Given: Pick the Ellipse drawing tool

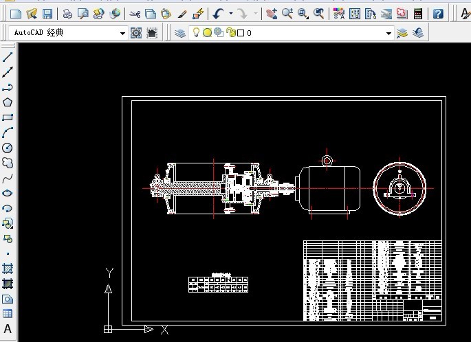Looking at the screenshot, I should [x=8, y=193].
